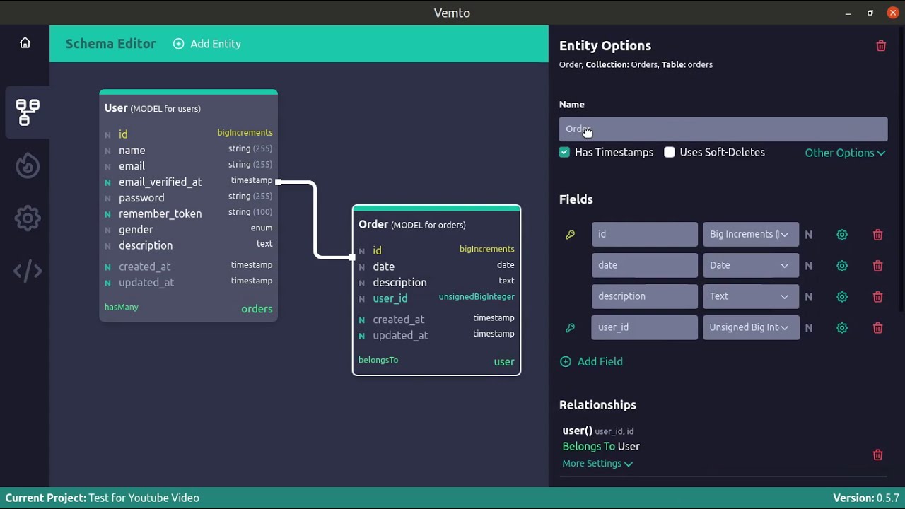Open the code generation sidebar icon

coord(28,271)
